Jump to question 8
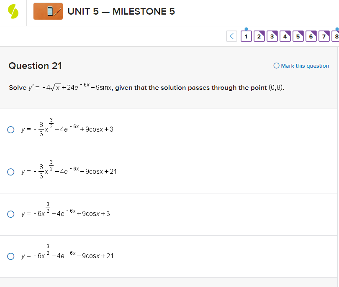 (x=336, y=36)
